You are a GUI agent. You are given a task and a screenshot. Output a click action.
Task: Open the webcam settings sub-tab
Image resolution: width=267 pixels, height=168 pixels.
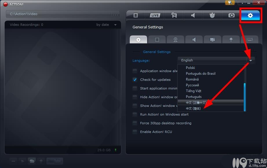(175, 40)
